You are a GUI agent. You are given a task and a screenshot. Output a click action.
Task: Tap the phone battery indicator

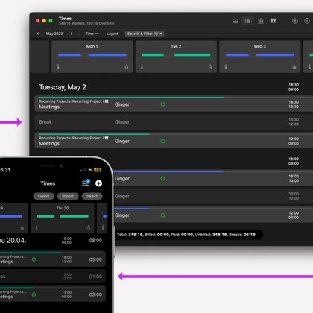(x=98, y=170)
